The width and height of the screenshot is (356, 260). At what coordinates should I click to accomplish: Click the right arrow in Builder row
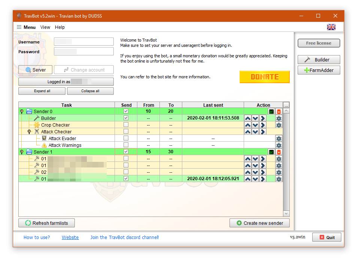tap(263, 118)
